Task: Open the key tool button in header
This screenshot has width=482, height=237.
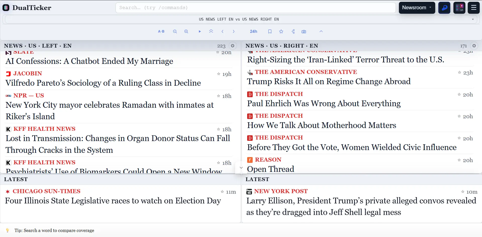Action: click(444, 8)
